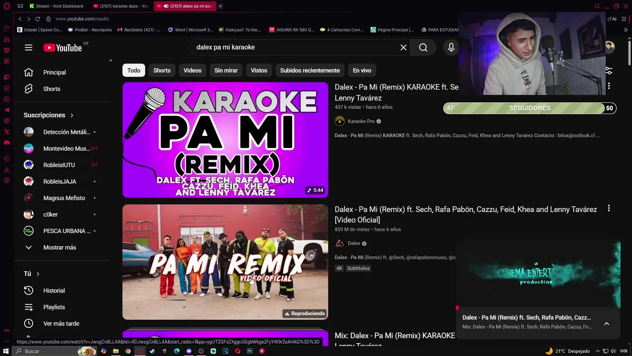The image size is (632, 356).
Task: Reload the page with the refresh icon
Action: click(38, 19)
